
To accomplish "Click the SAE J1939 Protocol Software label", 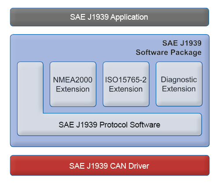I will pos(110,125).
